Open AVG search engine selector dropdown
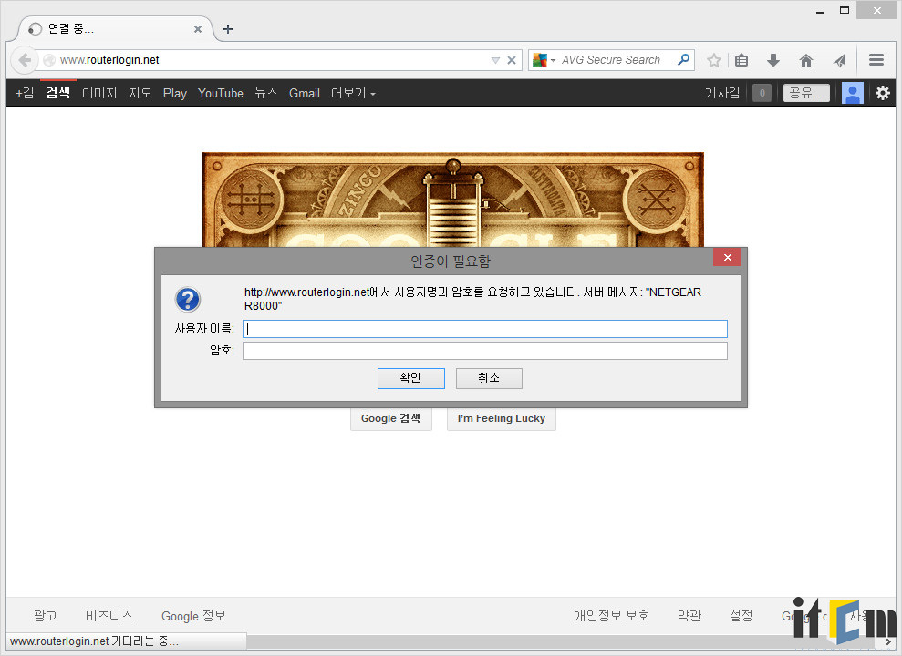This screenshot has height=656, width=902. click(x=544, y=60)
